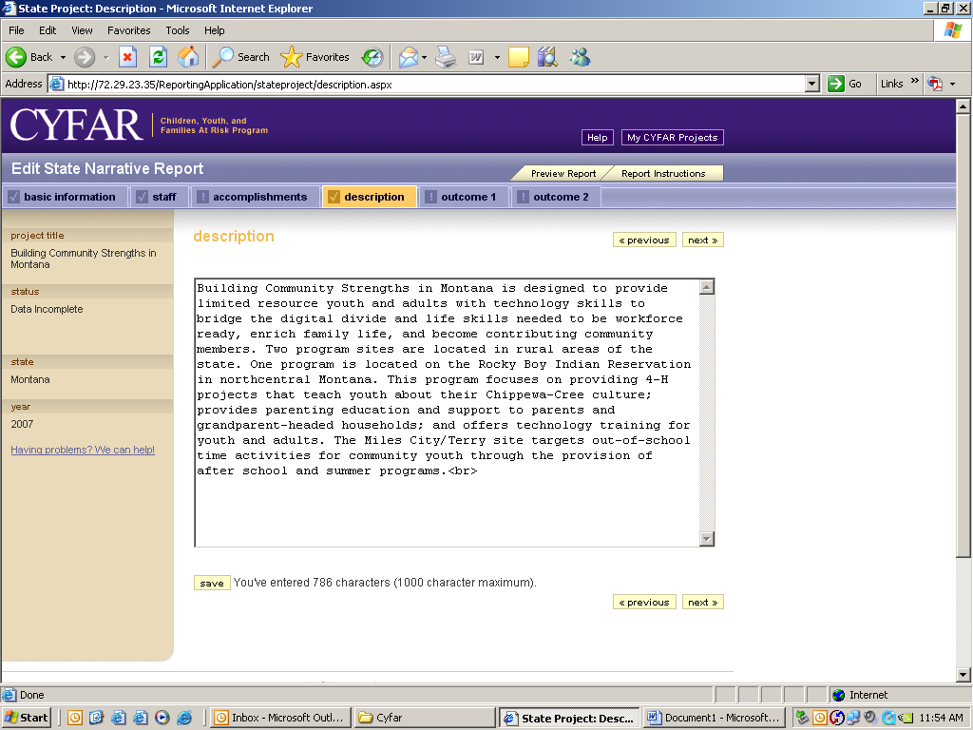Viewport: 973px width, 730px height.
Task: Click the page icon in the address bar
Action: tap(56, 84)
